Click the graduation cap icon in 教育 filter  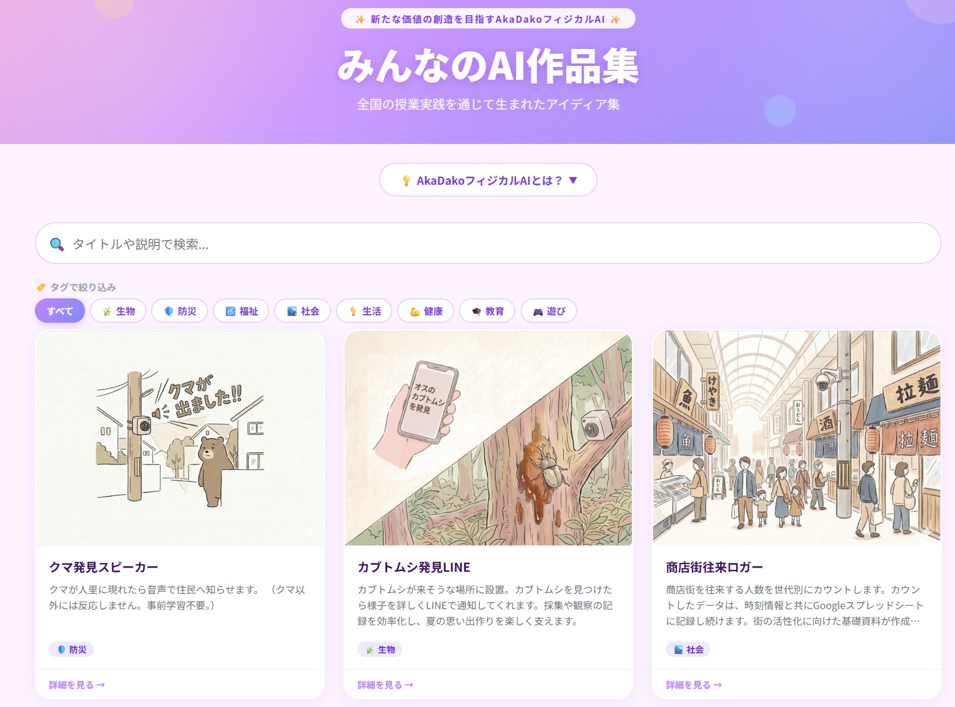tap(476, 312)
